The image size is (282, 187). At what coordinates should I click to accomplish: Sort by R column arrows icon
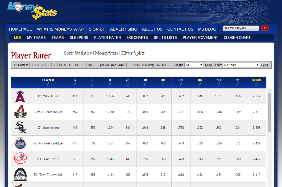tap(92, 84)
